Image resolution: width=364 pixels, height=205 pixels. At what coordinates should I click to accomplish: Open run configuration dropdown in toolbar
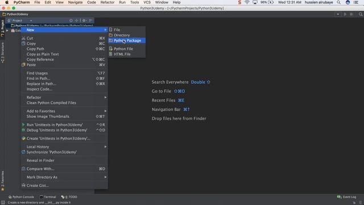point(338,14)
